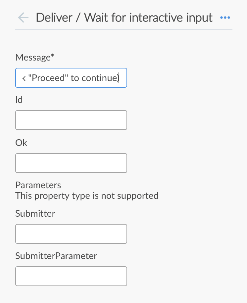The image size is (247, 303).
Task: Click the SubmitterParameter text box
Action: 71,276
